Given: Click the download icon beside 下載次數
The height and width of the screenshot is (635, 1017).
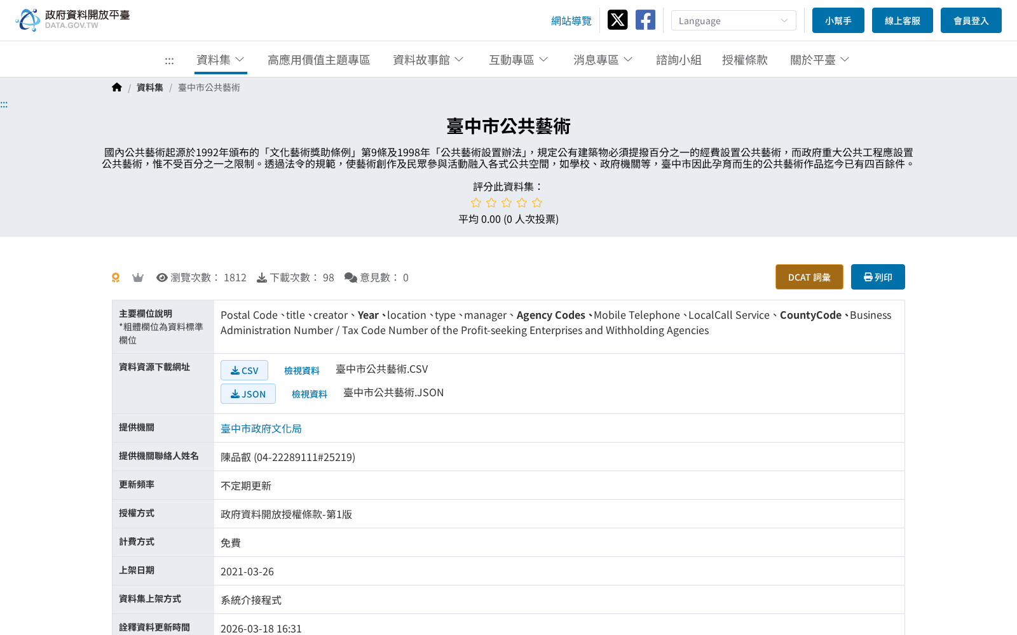Looking at the screenshot, I should click(x=261, y=277).
